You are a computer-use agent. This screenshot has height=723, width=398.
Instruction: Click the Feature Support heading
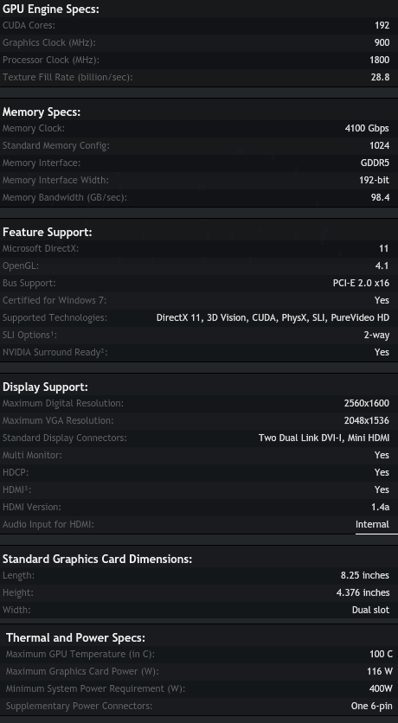click(x=48, y=232)
